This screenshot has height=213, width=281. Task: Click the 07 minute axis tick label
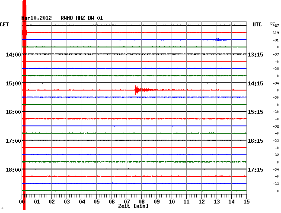pos(127,202)
